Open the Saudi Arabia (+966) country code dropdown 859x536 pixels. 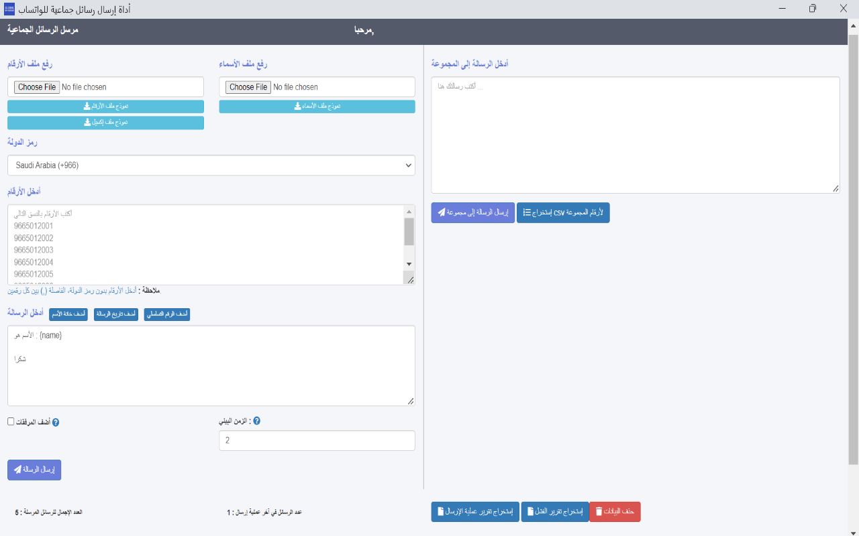coord(211,165)
